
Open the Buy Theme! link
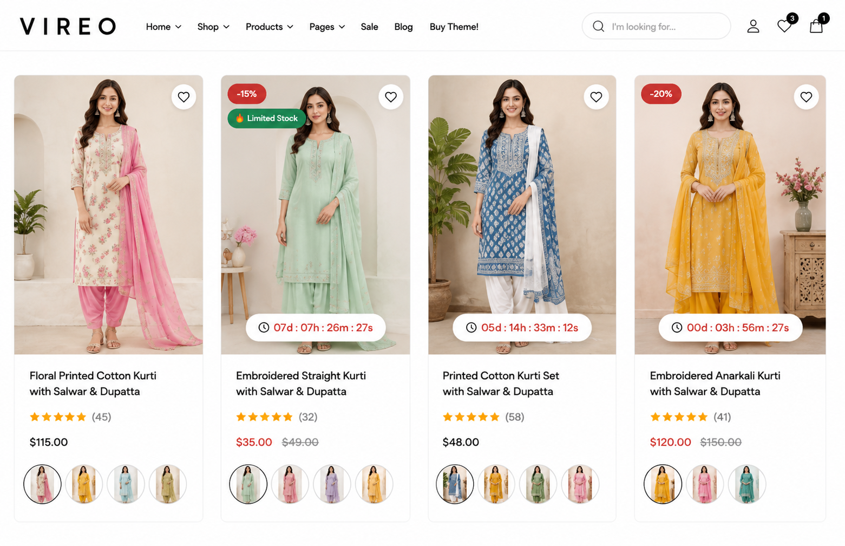454,27
